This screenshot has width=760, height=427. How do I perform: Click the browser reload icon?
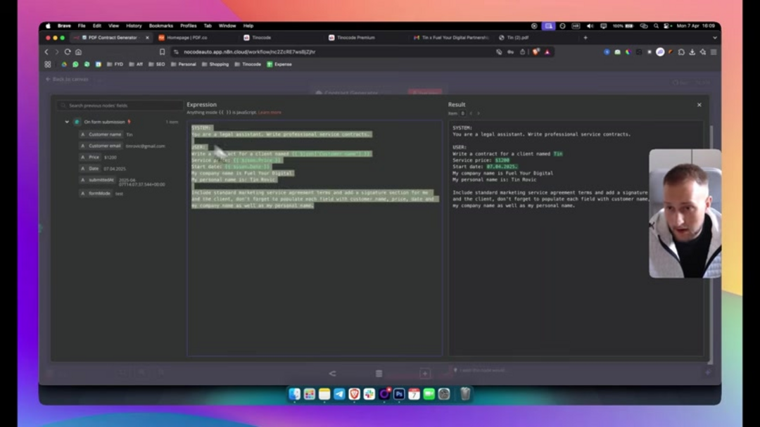[68, 52]
